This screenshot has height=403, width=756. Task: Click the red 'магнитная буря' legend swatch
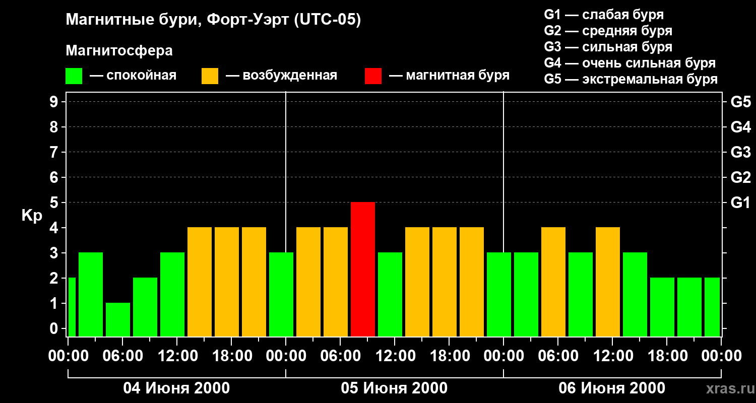point(373,76)
